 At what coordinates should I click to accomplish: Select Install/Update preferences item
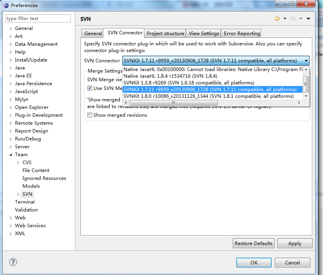pos(31,60)
